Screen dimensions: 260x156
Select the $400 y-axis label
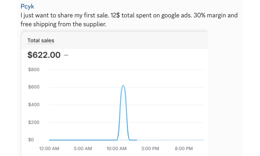tap(34, 105)
